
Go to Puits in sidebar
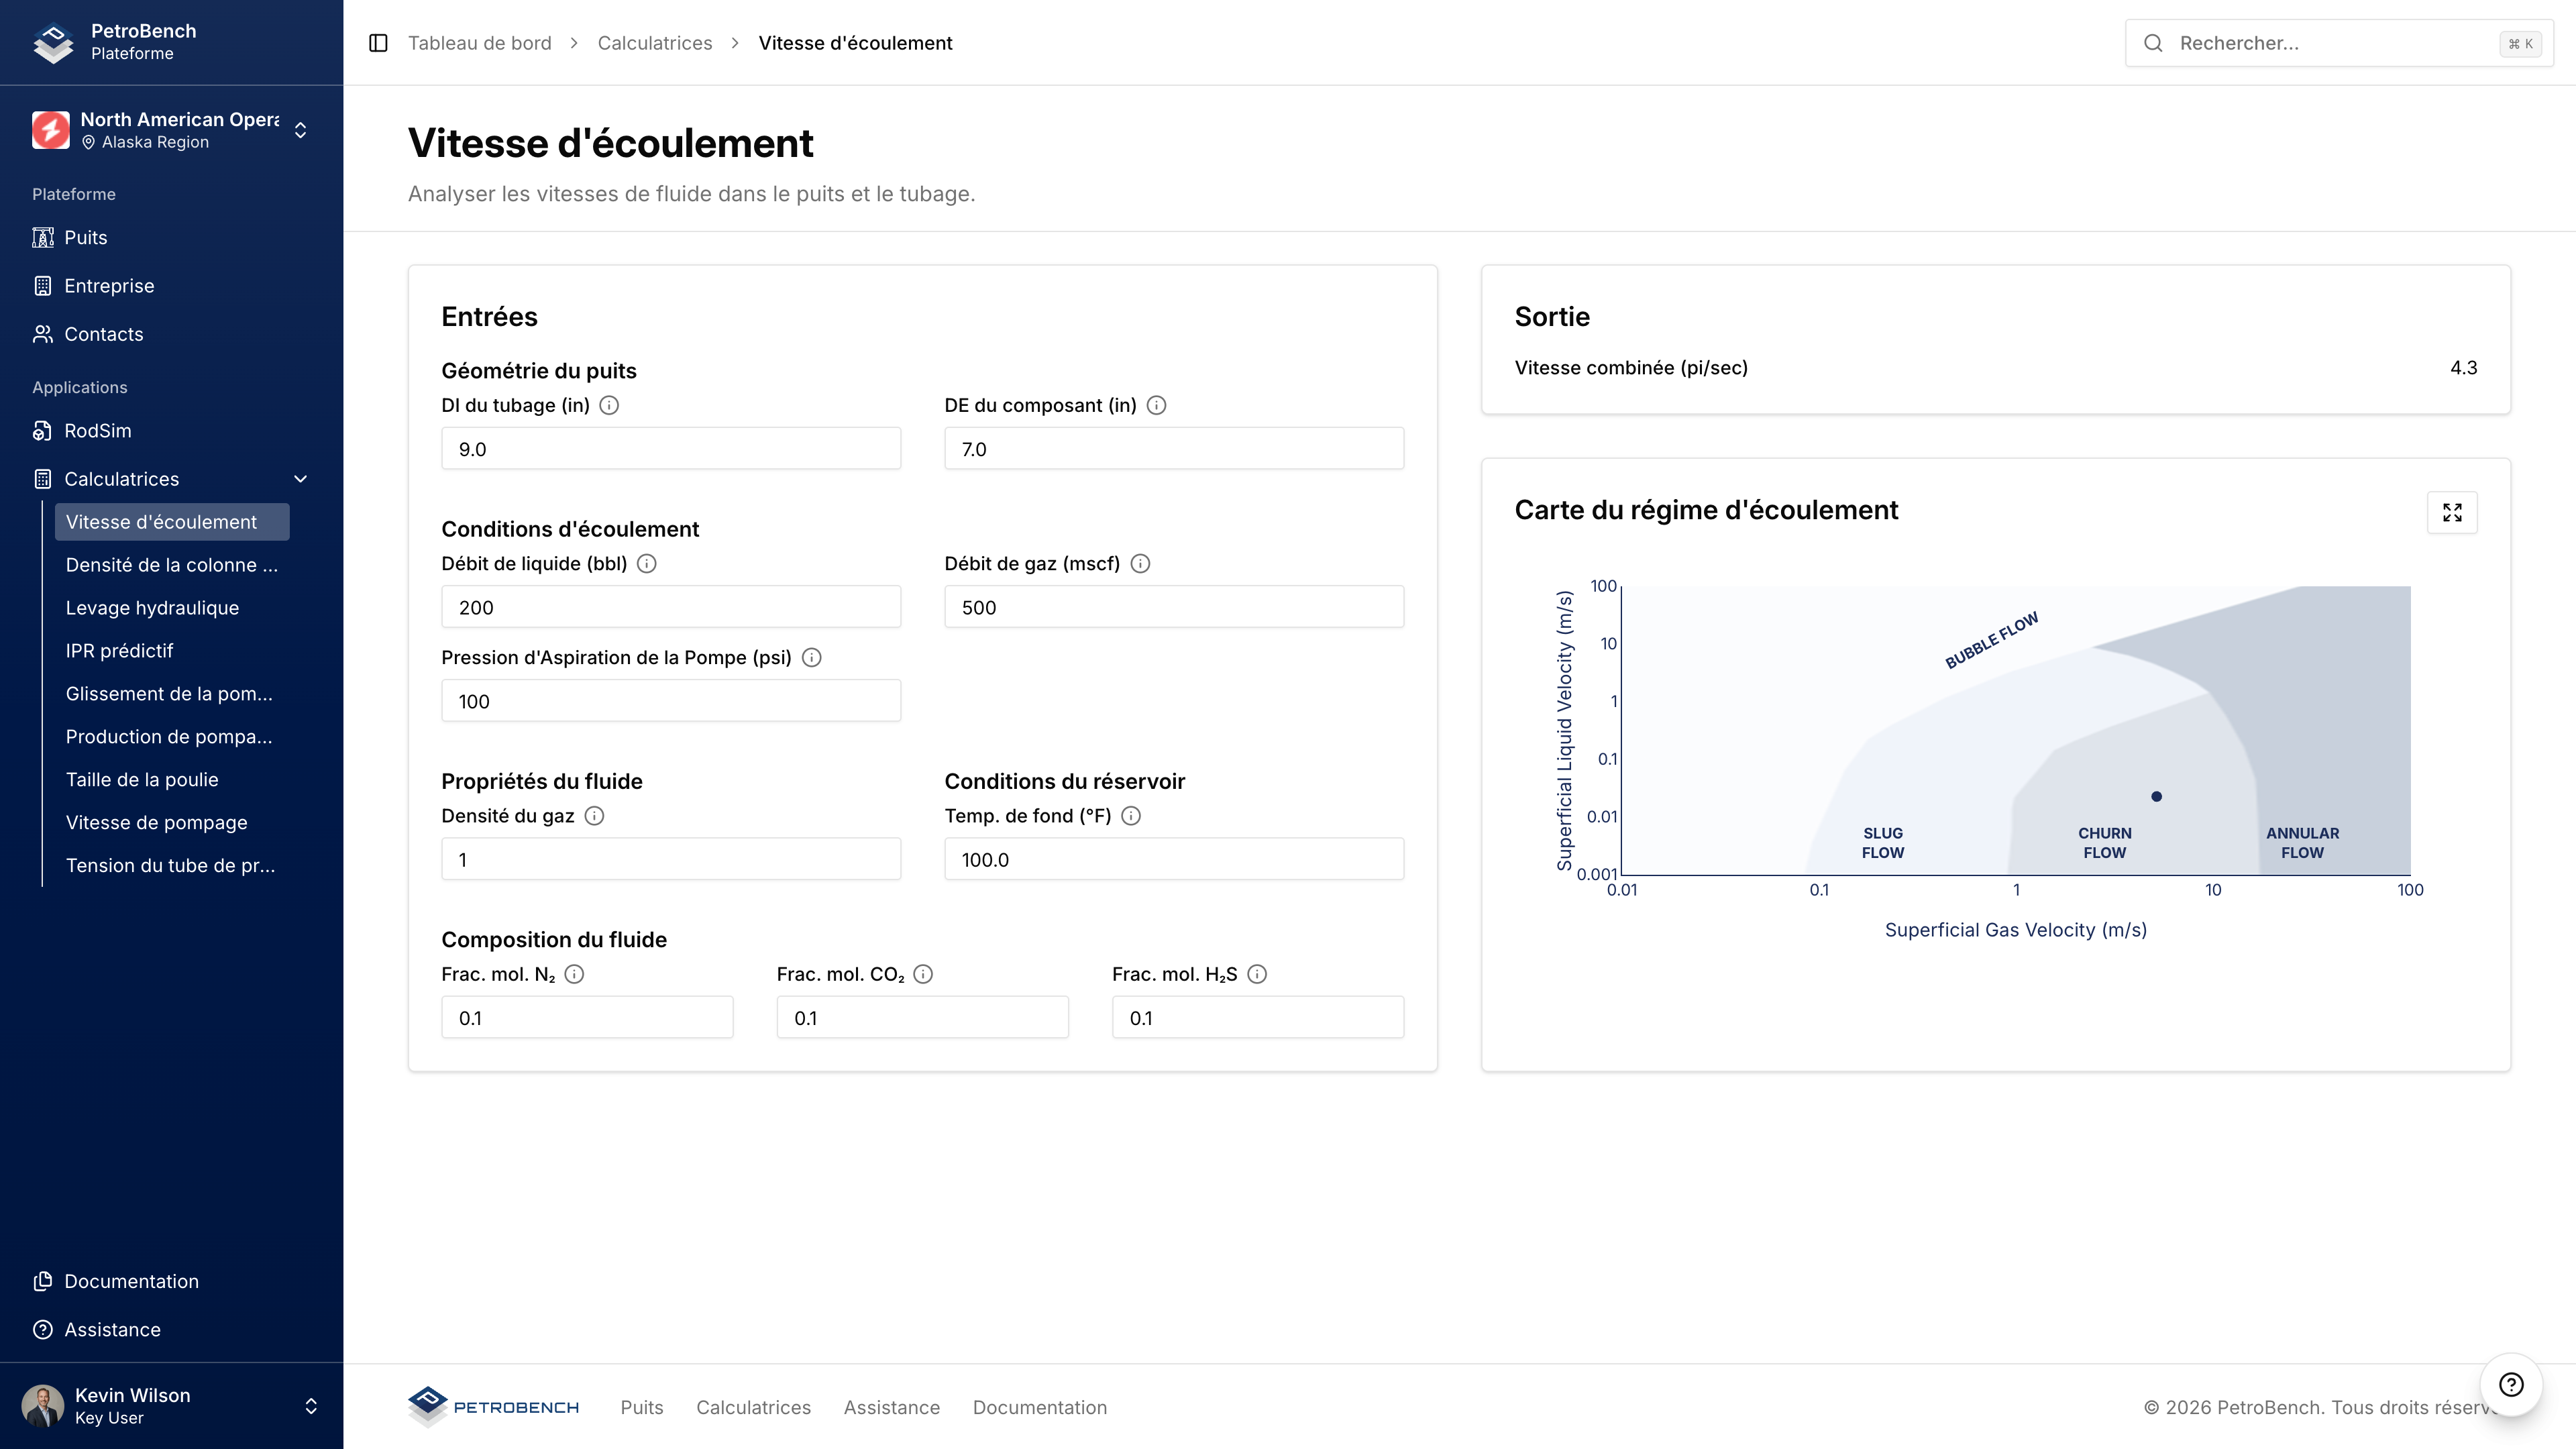tap(85, 238)
